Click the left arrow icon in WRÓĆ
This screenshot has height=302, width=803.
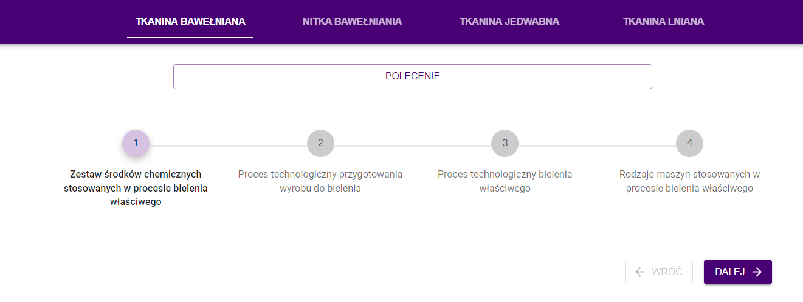click(x=639, y=272)
